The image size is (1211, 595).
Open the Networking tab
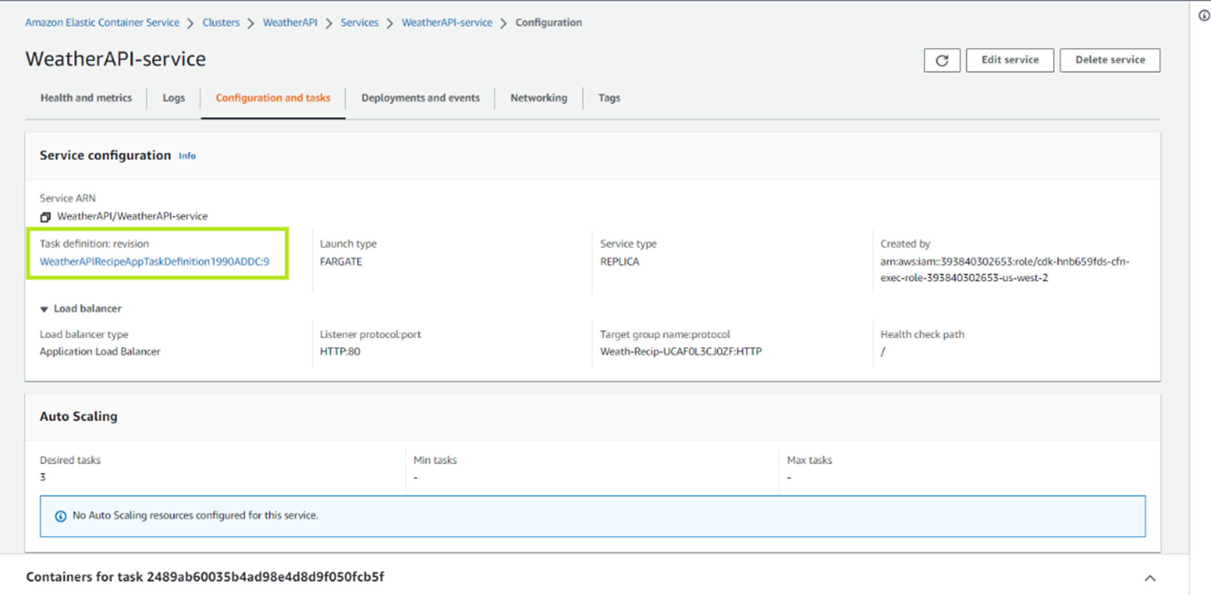click(x=538, y=98)
